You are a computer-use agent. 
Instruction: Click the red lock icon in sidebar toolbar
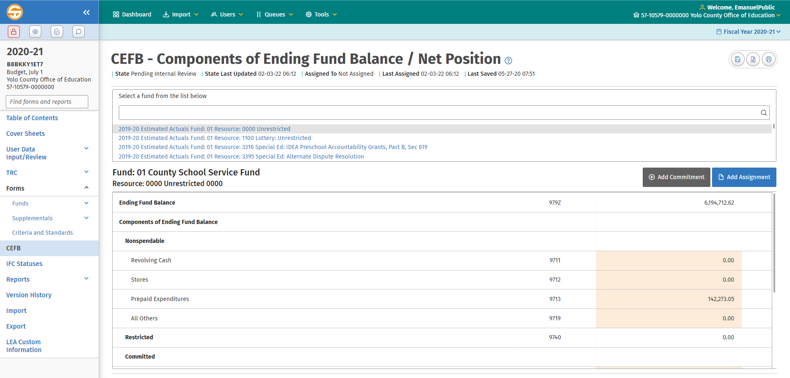point(14,31)
